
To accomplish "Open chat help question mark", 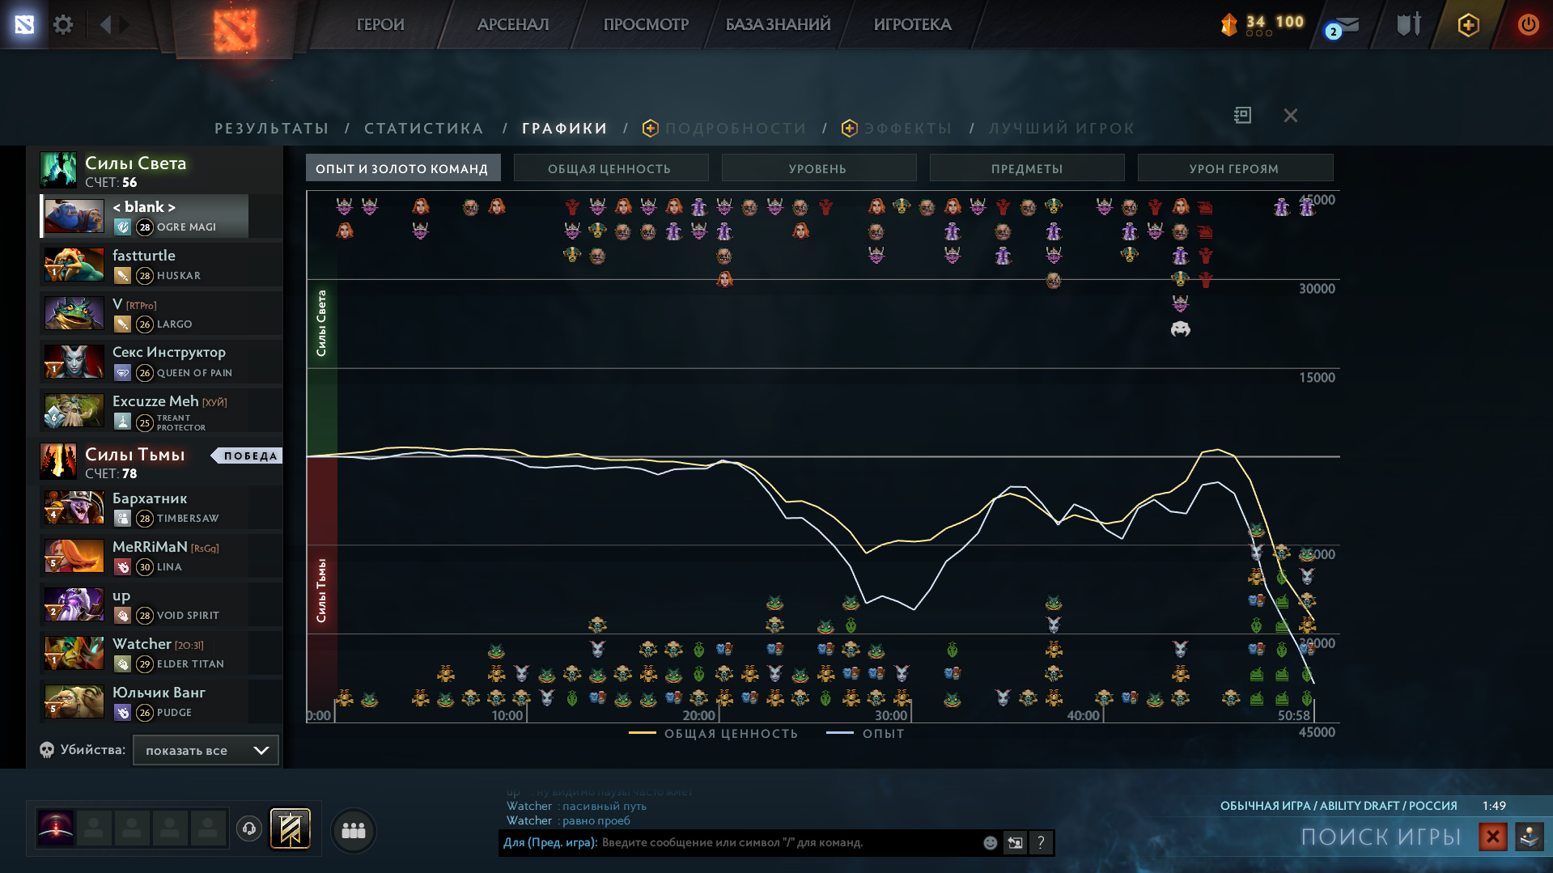I will pos(1041,843).
